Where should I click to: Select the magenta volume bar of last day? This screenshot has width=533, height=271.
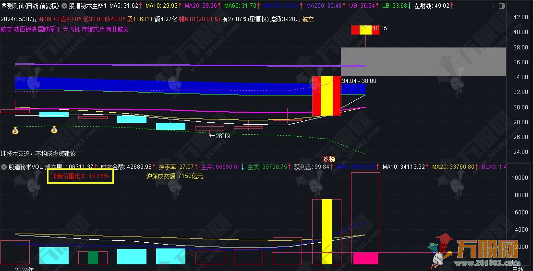tap(365, 259)
